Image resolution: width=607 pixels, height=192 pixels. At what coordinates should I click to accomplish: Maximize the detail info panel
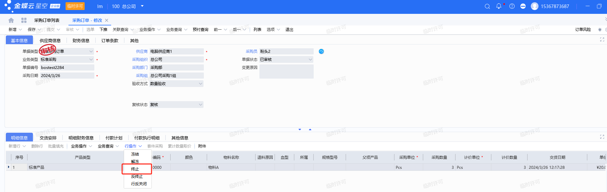(602, 137)
